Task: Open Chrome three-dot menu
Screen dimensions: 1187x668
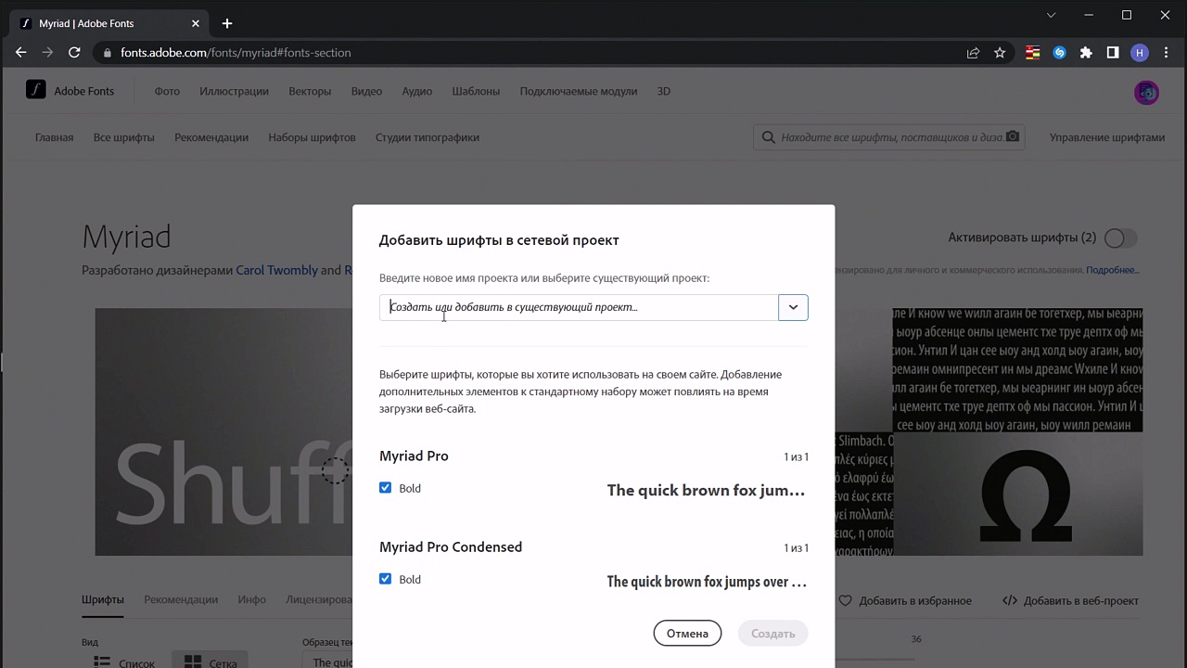Action: 1166,53
